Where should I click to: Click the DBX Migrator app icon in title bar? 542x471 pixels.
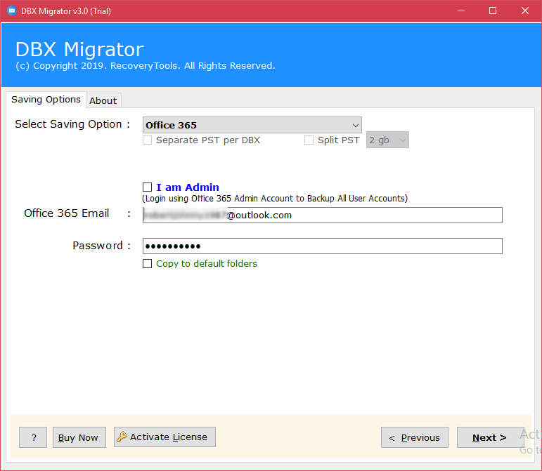tap(12, 11)
